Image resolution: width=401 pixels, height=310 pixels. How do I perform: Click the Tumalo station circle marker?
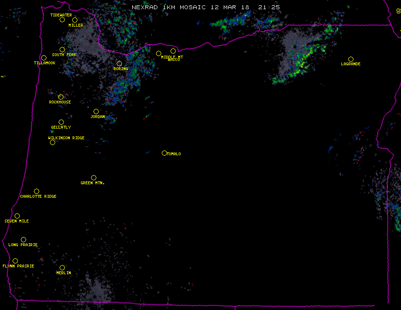click(x=164, y=153)
